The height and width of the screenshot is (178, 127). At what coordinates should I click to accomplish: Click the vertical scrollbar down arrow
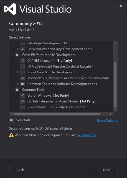115,110
